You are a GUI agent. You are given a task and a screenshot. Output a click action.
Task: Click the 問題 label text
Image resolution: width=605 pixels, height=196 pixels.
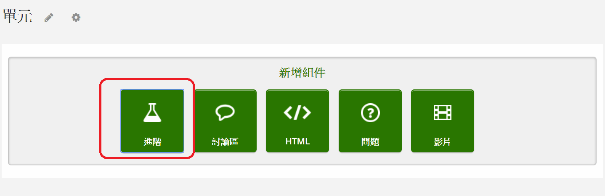coord(370,141)
